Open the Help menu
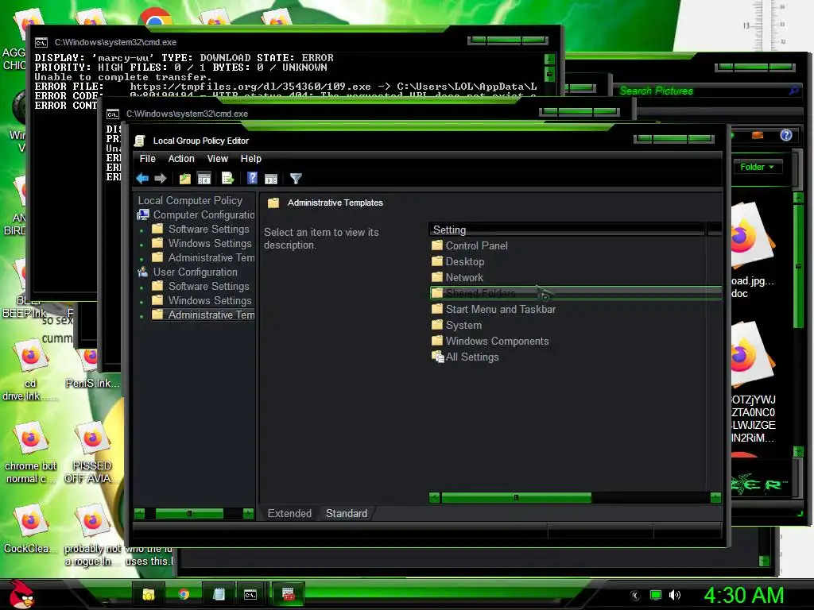The width and height of the screenshot is (814, 610). (x=250, y=159)
